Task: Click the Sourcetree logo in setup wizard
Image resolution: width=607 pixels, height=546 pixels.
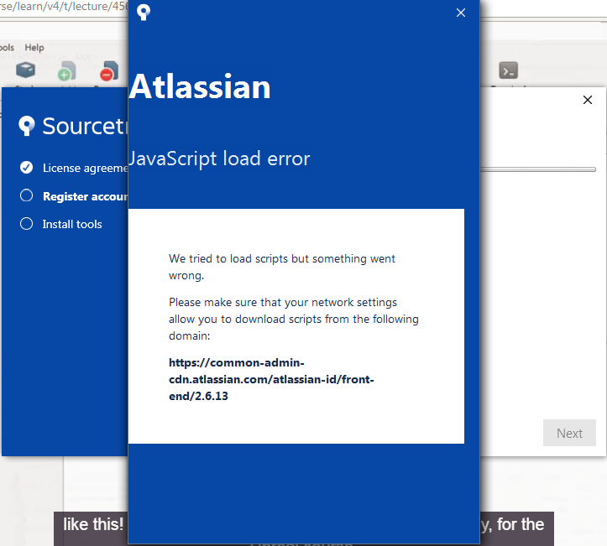Action: click(27, 126)
